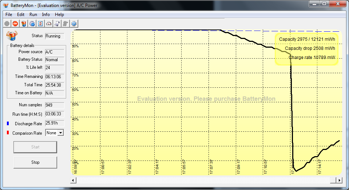Click the Charge rate 10789 mW text
Viewport: 349px width, 190px height.
(x=312, y=58)
